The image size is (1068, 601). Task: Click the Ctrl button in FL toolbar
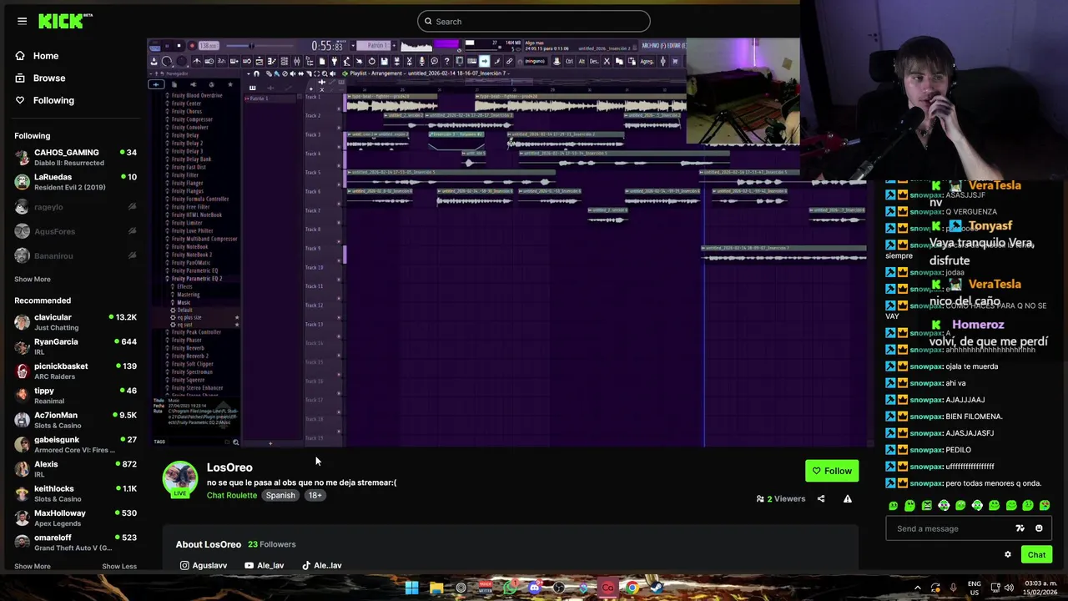pos(569,61)
